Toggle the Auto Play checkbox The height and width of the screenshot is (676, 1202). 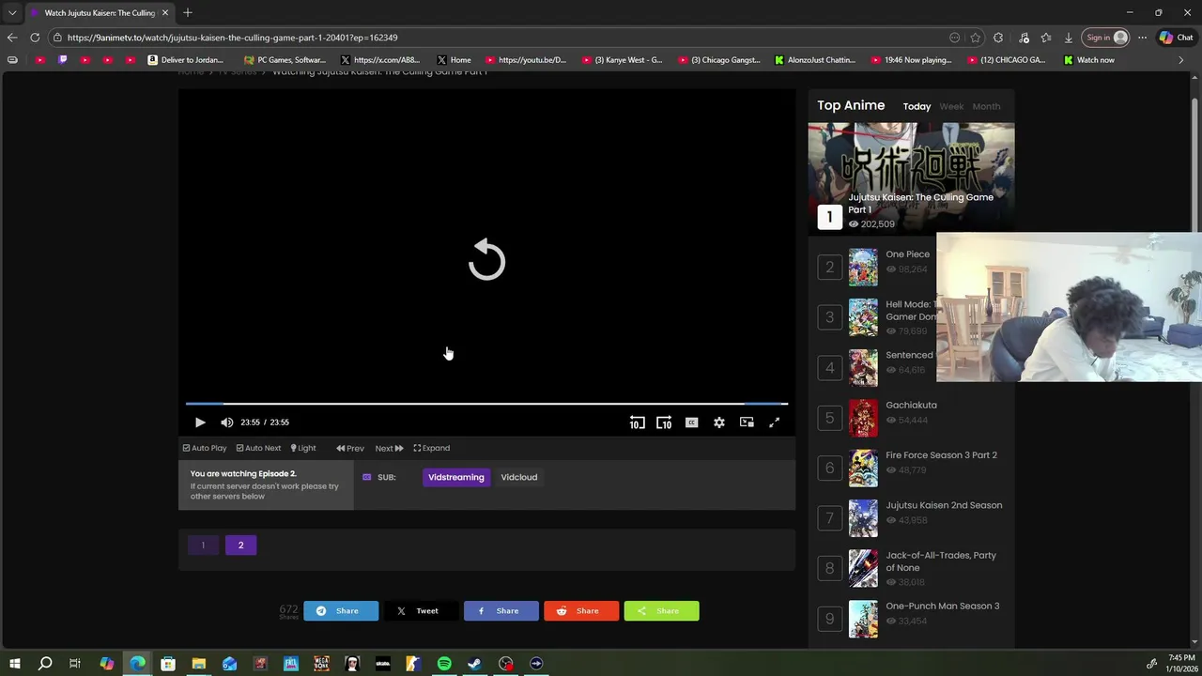click(x=205, y=448)
